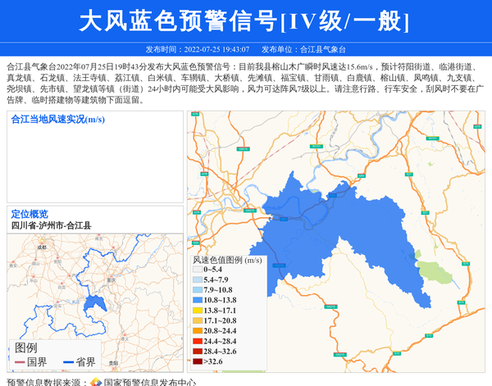
Task: Click the dark red >32.6 legend swatch
Action: click(197, 361)
